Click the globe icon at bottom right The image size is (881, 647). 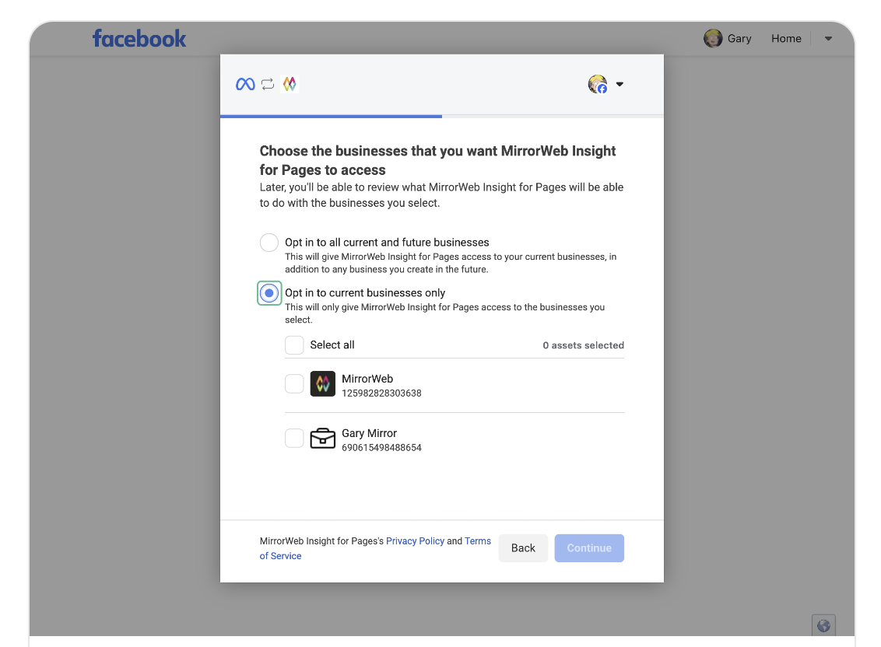823,626
